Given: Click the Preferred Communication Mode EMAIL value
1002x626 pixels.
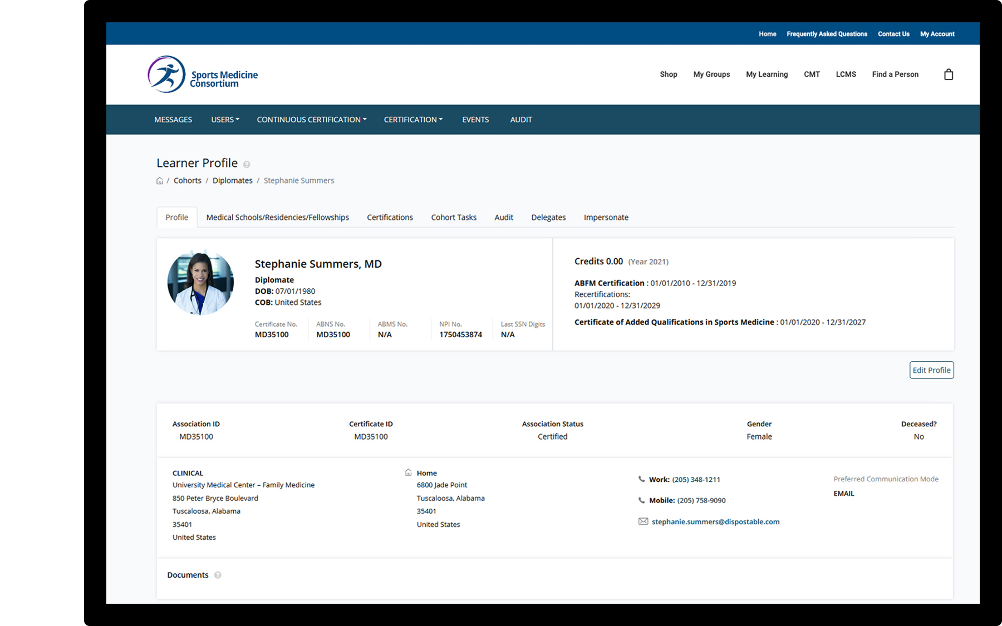Looking at the screenshot, I should point(843,494).
